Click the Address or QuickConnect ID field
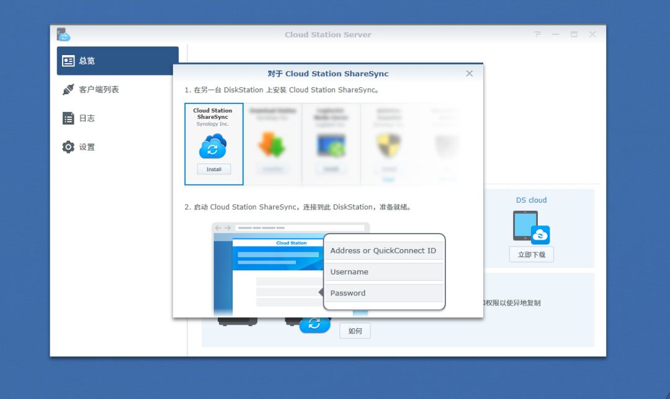 (x=384, y=250)
